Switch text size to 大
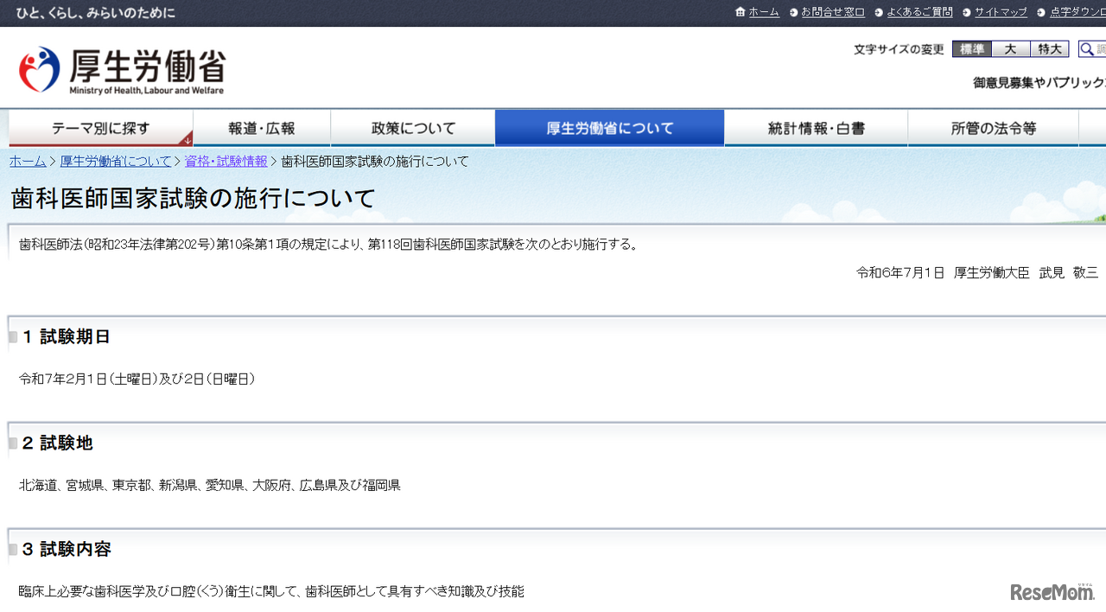Viewport: 1106px width, 612px height. pos(1011,49)
